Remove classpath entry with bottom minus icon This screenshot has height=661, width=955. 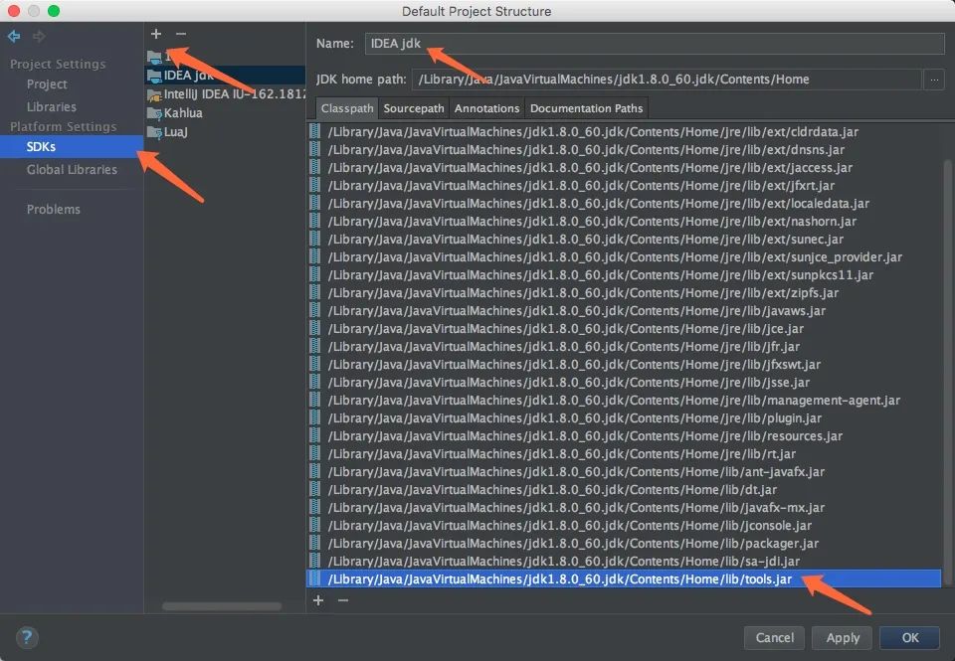[343, 600]
